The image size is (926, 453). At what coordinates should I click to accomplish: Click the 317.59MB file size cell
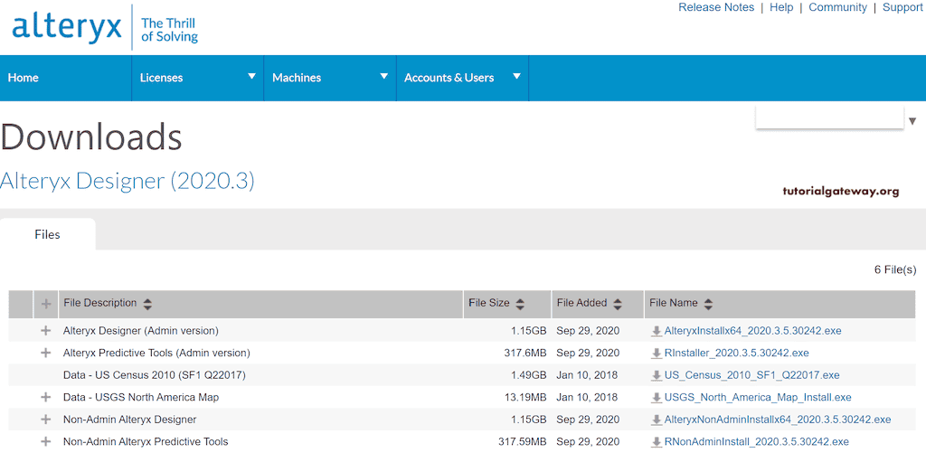tap(524, 442)
